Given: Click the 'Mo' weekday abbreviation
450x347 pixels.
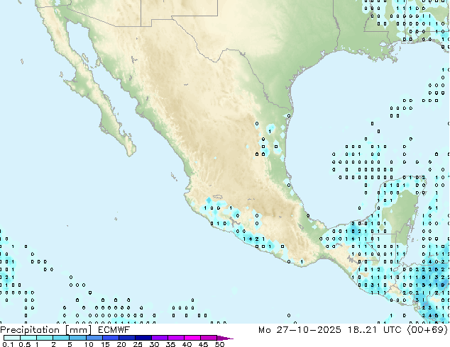Looking at the screenshot, I should pyautogui.click(x=264, y=330).
